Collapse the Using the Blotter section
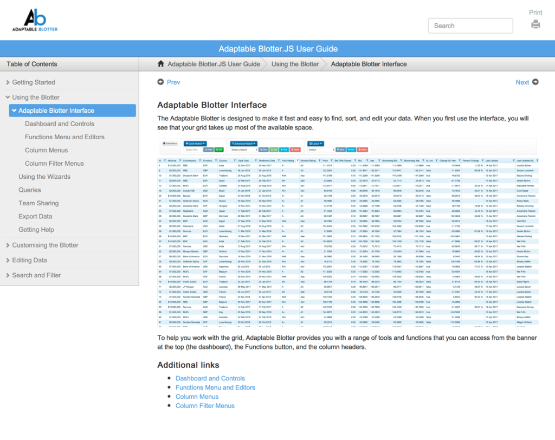 [8, 98]
